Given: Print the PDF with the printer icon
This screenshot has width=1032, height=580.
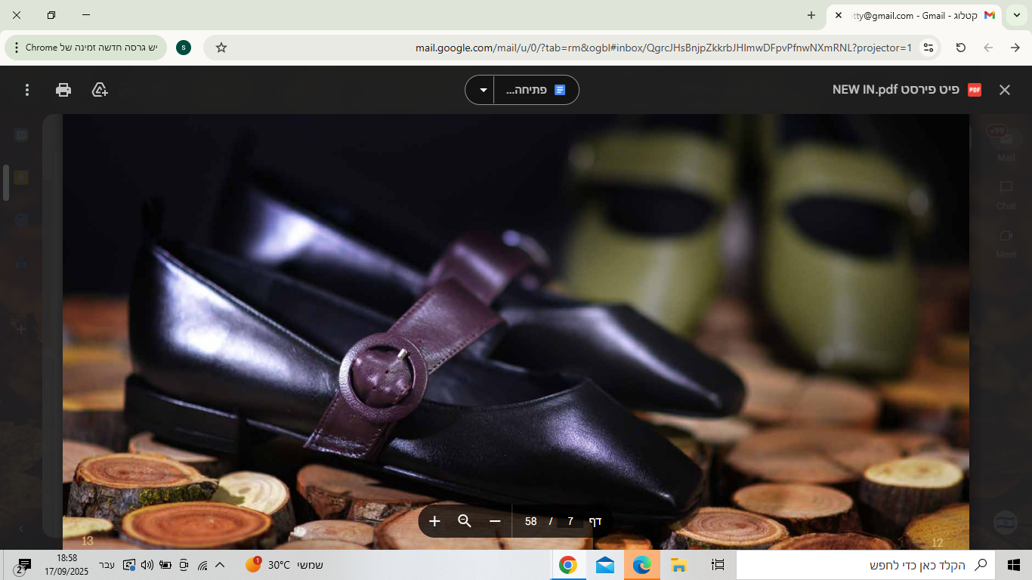Looking at the screenshot, I should point(63,90).
